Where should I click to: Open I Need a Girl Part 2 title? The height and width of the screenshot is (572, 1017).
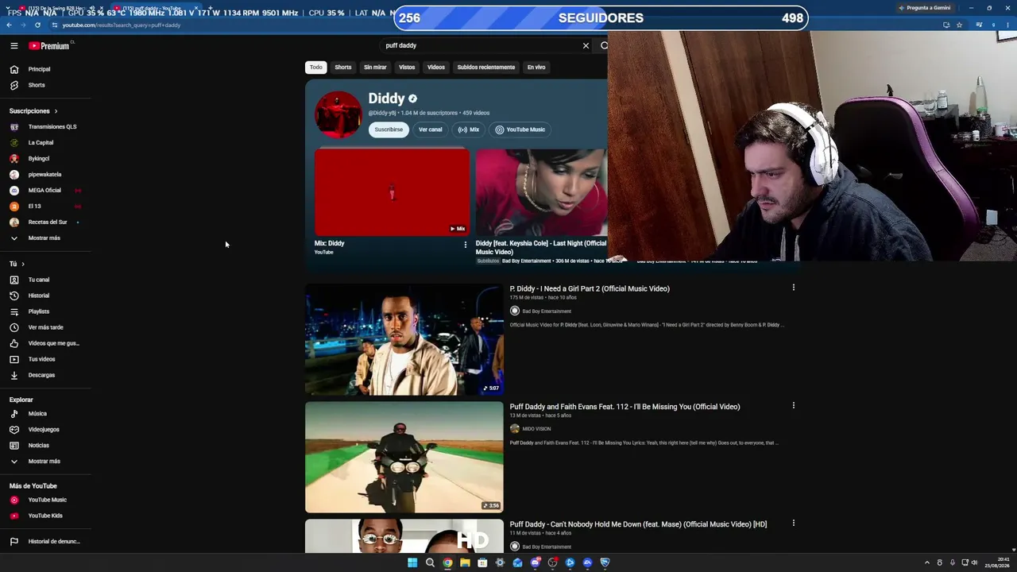click(590, 288)
